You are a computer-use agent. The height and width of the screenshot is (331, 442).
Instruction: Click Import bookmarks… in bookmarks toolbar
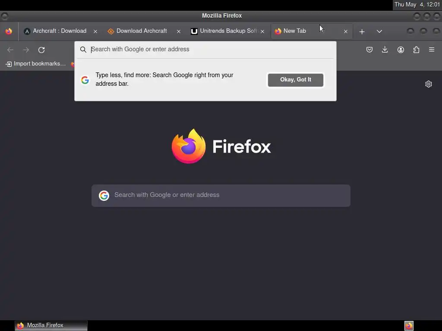click(x=35, y=64)
